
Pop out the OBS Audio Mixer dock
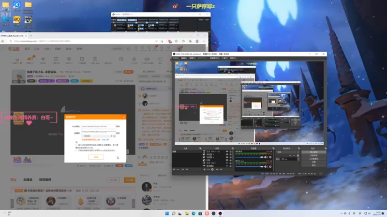[x=273, y=149]
